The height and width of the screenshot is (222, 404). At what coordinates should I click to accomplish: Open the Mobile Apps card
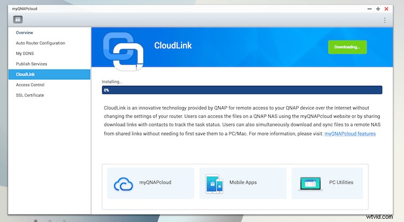243,183
